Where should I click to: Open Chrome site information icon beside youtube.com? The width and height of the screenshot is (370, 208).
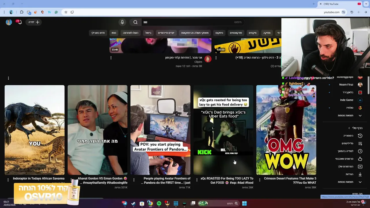pyautogui.click(x=343, y=12)
